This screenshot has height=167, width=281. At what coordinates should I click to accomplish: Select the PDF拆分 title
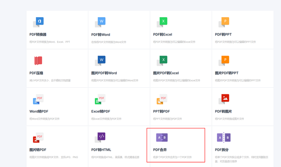[x=222, y=149]
